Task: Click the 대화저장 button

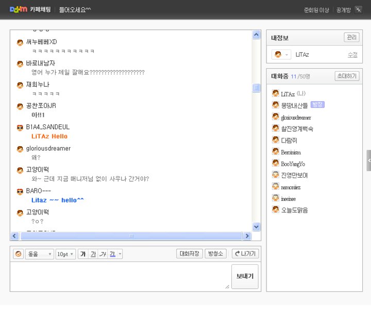Action: 189,254
